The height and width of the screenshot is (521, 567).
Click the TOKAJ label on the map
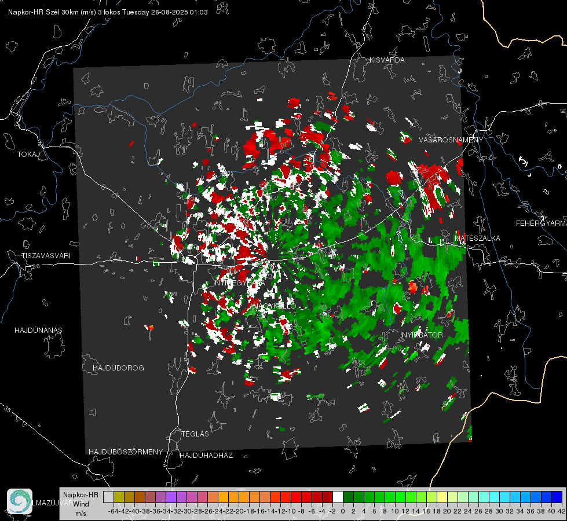(x=28, y=155)
